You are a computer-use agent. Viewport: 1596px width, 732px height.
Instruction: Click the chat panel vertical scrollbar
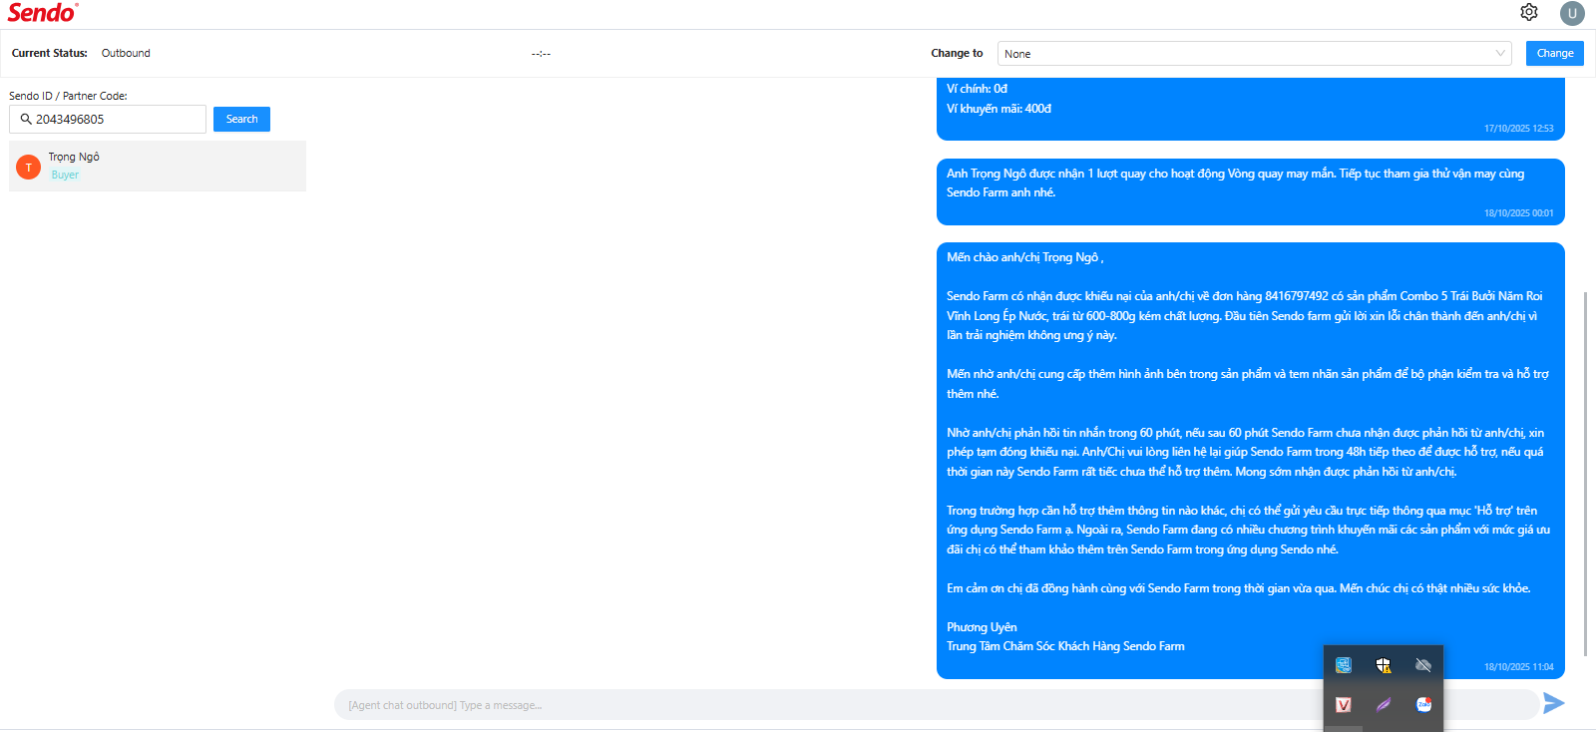click(x=1586, y=474)
